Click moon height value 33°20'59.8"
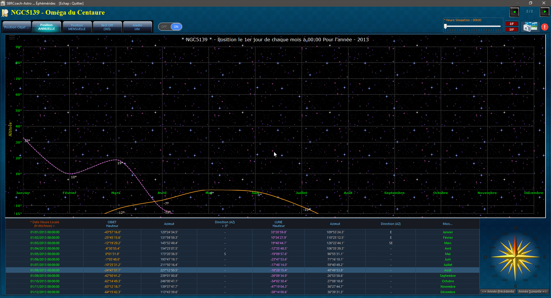Viewport: 551px width, 298px height. tap(279, 232)
